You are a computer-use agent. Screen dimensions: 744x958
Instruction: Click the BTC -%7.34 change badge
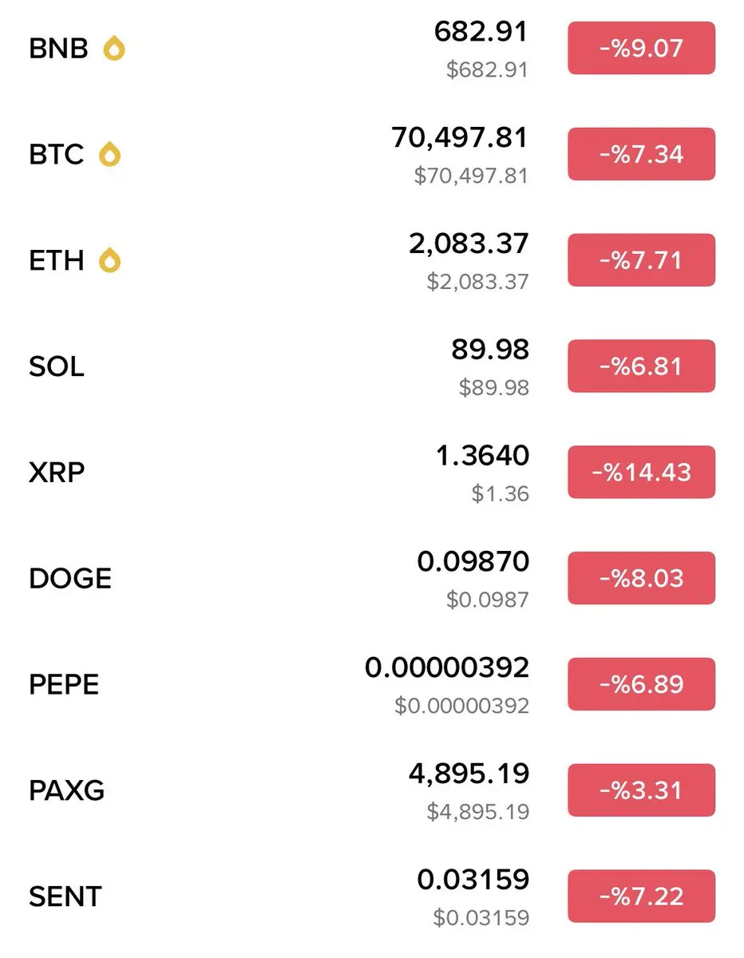(x=641, y=154)
